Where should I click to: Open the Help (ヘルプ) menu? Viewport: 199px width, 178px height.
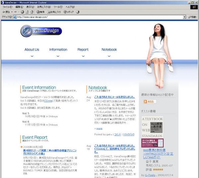coord(70,7)
